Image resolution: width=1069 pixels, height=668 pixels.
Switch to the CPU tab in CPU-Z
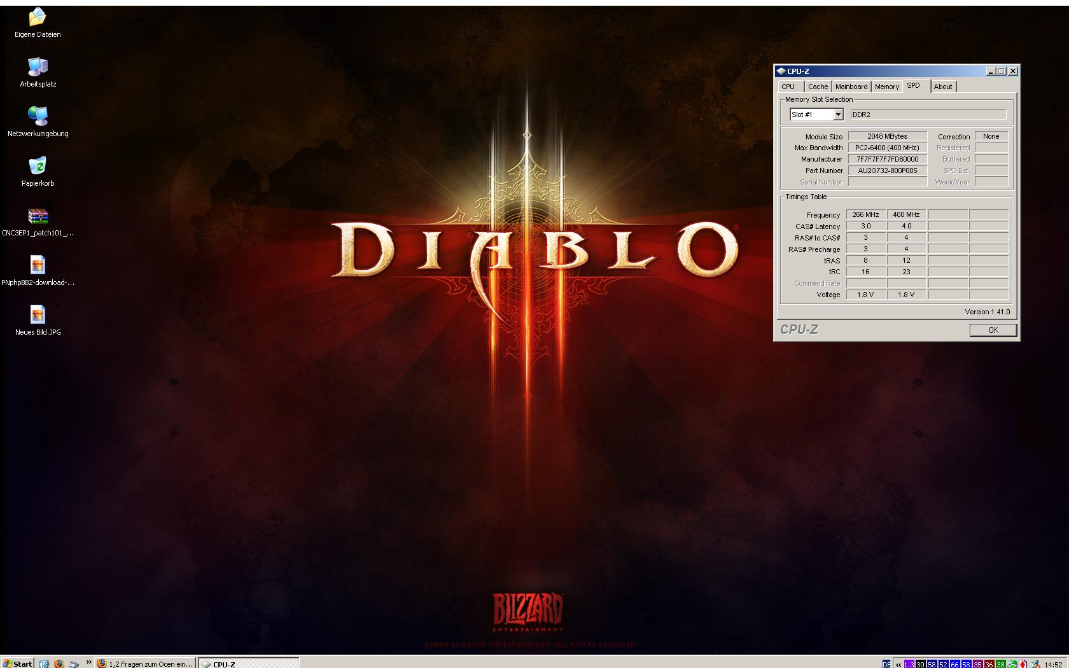[x=788, y=87]
